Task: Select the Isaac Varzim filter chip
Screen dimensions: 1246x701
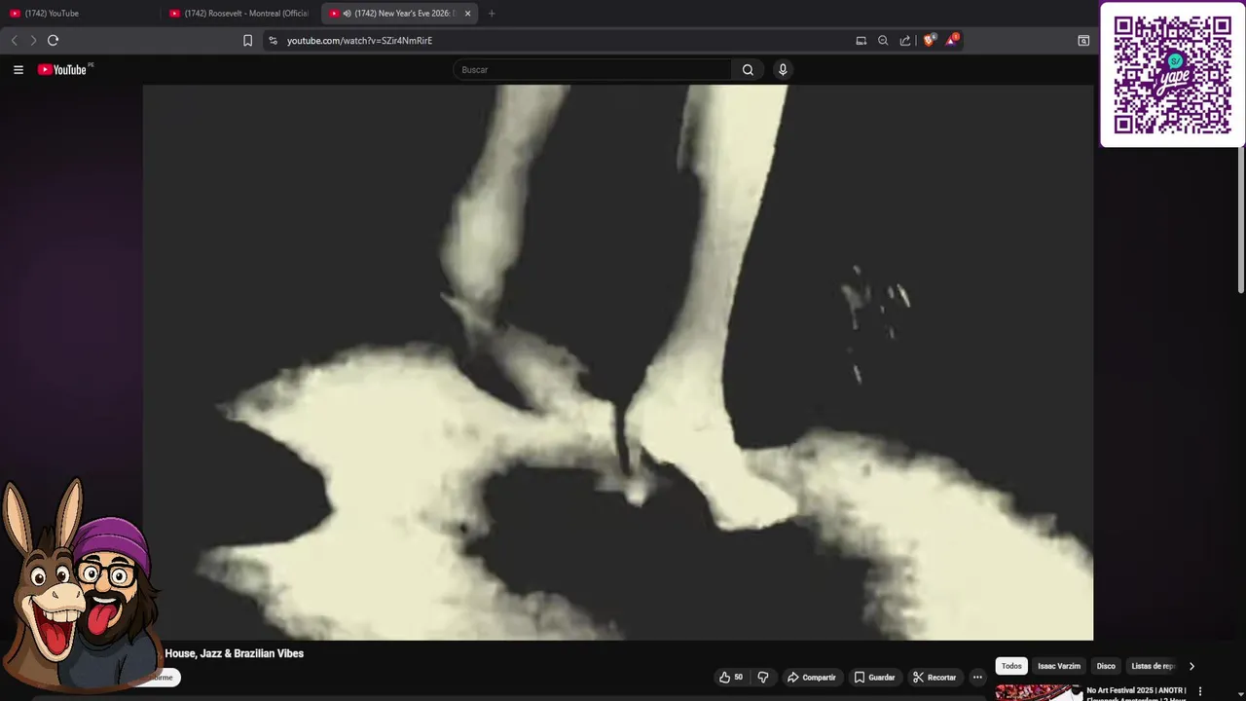Action: click(x=1059, y=666)
